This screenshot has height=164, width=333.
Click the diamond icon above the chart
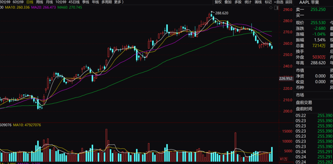[x=271, y=8]
